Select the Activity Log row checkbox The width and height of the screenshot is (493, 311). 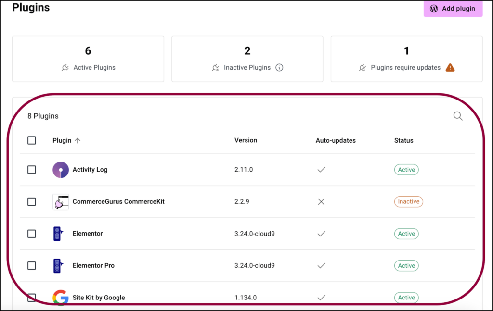[32, 170]
